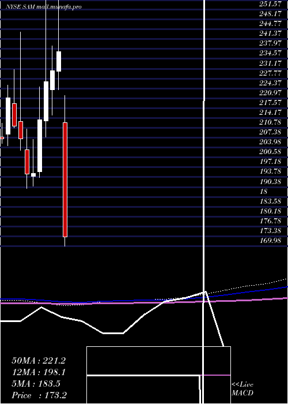Viewport: 288px width, 404px height.
Task: Click the 203.98 price axis label
Action: 270,142
